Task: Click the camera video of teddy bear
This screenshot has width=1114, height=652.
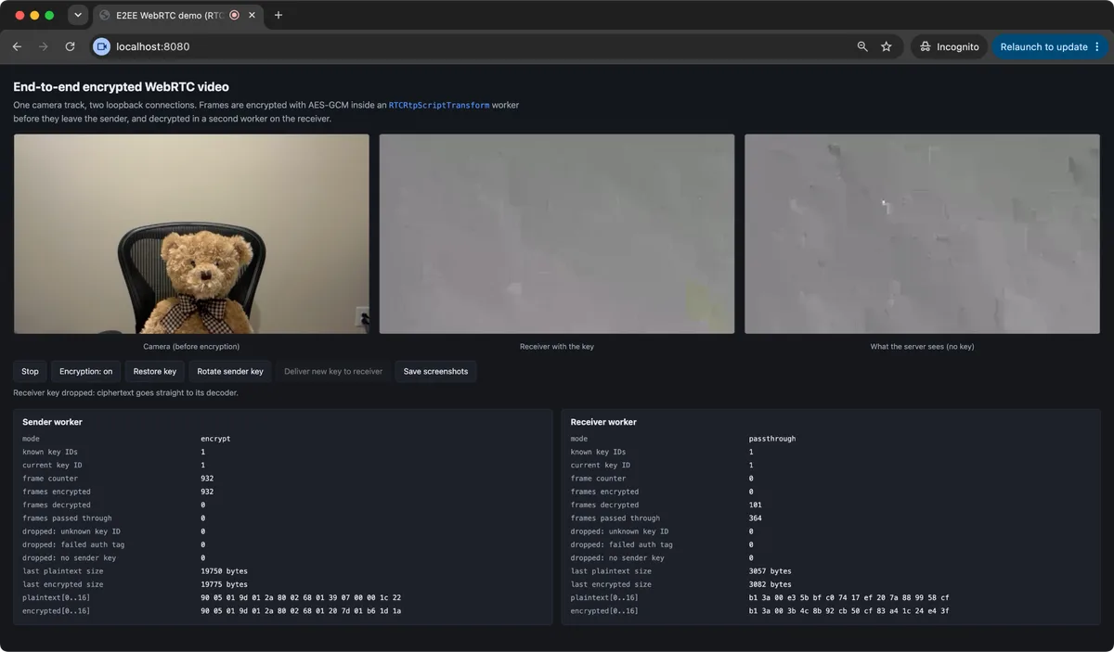Action: [x=191, y=234]
